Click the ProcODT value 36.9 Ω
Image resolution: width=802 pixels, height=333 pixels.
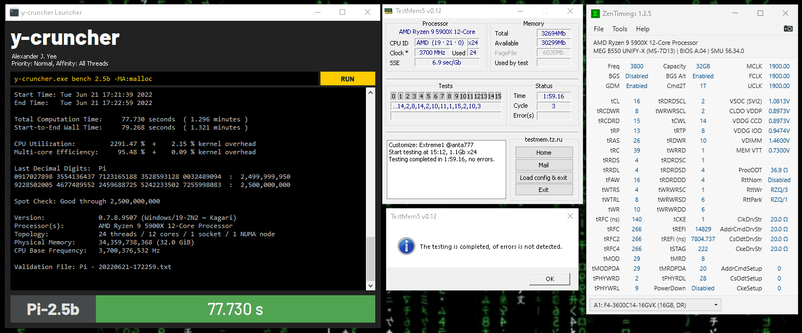pos(780,170)
